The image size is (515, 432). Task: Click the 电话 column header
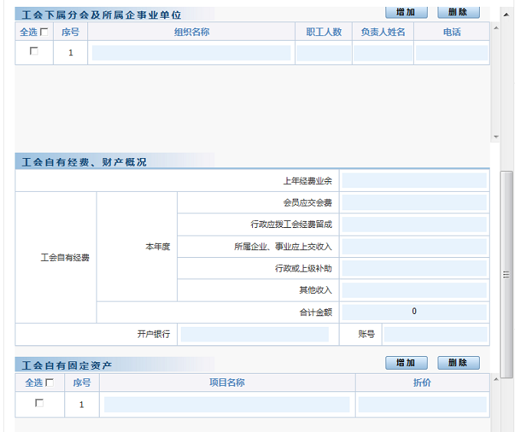452,32
